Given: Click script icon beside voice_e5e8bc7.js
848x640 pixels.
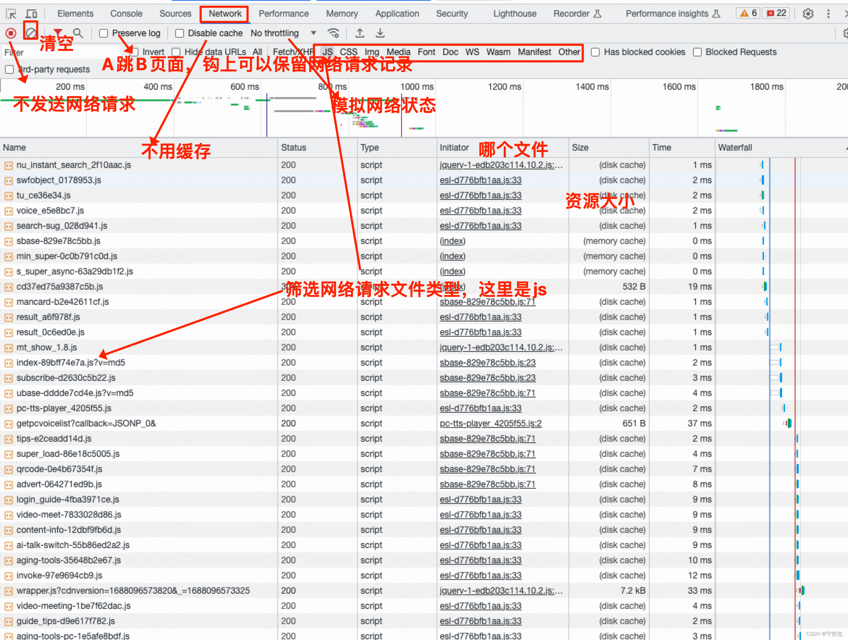Looking at the screenshot, I should (x=8, y=211).
